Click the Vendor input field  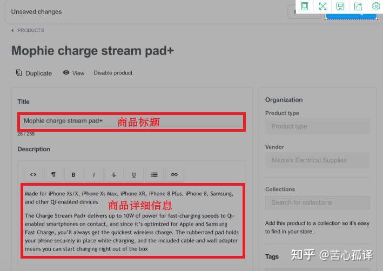[318, 160]
